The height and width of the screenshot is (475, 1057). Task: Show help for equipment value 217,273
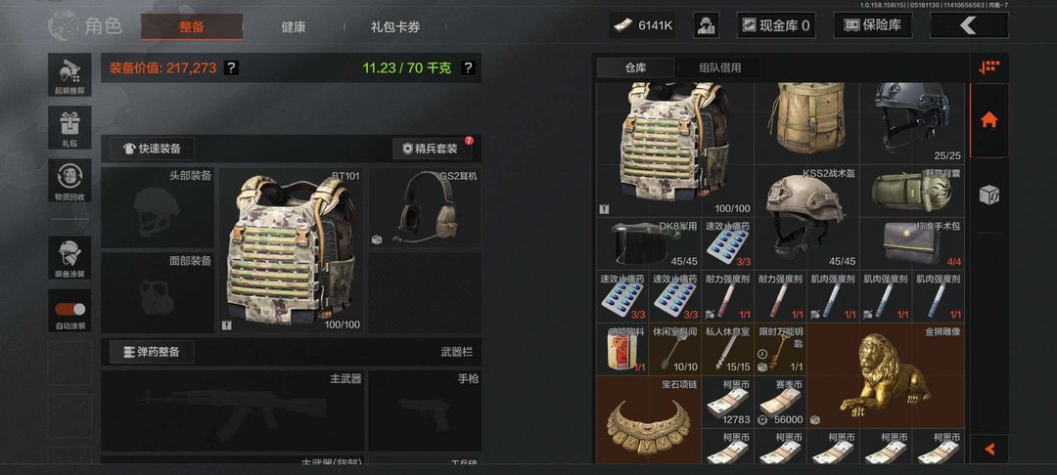point(231,67)
